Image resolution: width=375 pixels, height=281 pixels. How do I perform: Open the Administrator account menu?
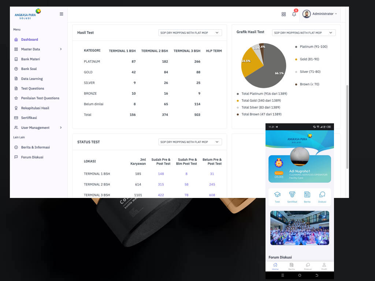click(320, 14)
